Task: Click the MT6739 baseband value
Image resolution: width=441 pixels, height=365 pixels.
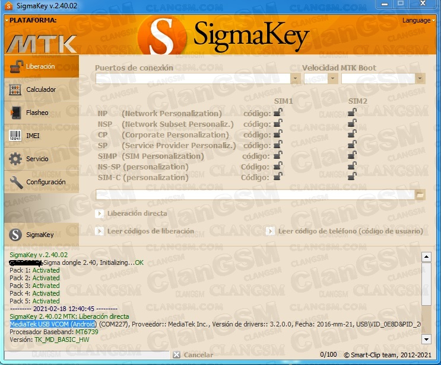Action: [x=87, y=332]
